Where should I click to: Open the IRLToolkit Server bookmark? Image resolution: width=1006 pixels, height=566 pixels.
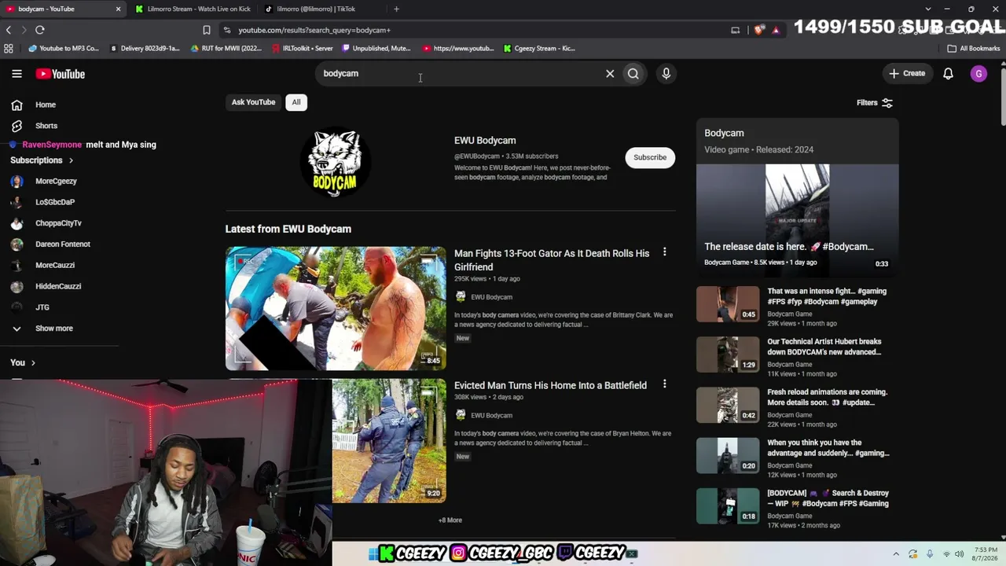303,48
